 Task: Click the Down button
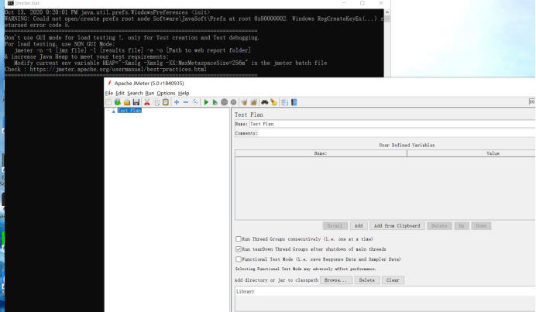click(x=481, y=226)
